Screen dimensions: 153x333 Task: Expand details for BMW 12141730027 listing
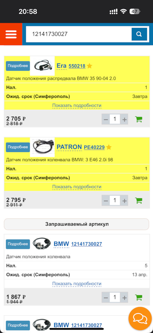77,284
